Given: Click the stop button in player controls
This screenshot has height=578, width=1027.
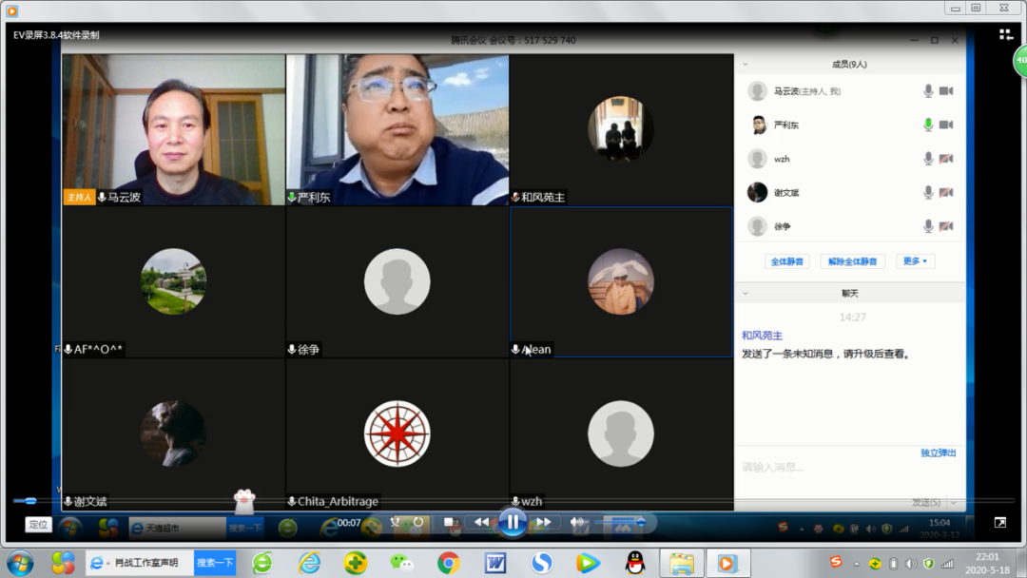Looking at the screenshot, I should [x=450, y=522].
